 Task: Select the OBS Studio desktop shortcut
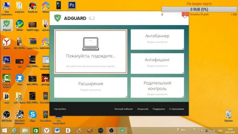(7, 116)
